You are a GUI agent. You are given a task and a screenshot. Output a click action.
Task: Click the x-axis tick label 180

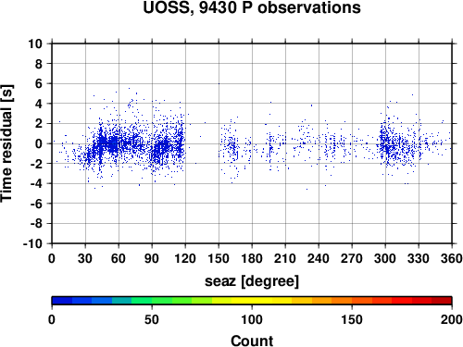coord(252,258)
